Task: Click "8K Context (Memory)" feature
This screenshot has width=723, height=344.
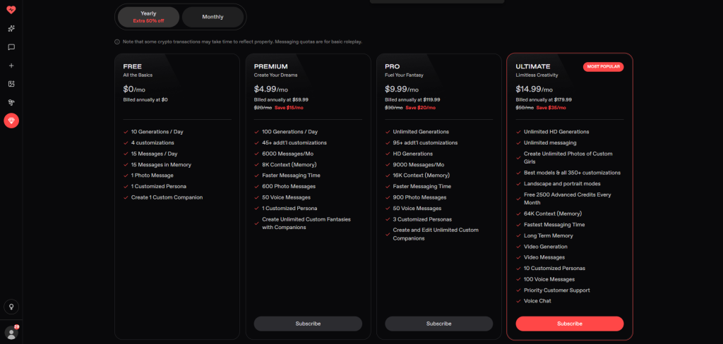Action: [289, 164]
